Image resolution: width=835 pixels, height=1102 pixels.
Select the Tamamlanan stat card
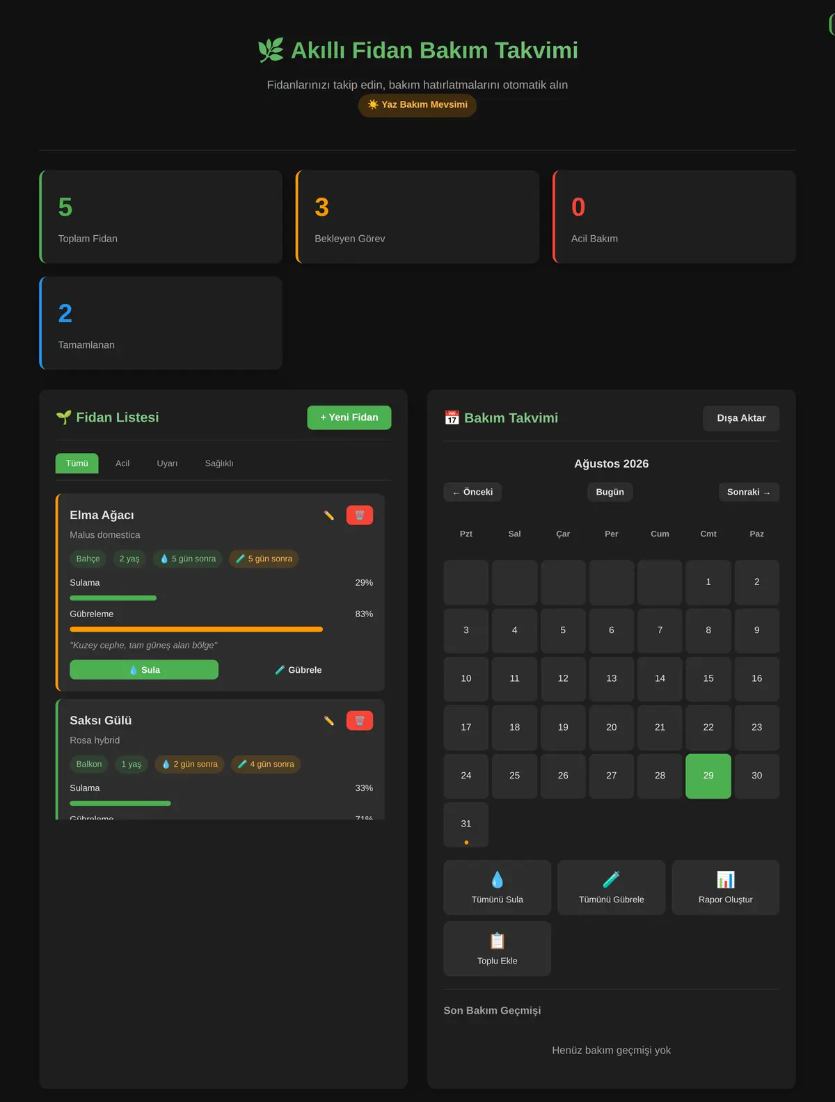[x=161, y=324]
